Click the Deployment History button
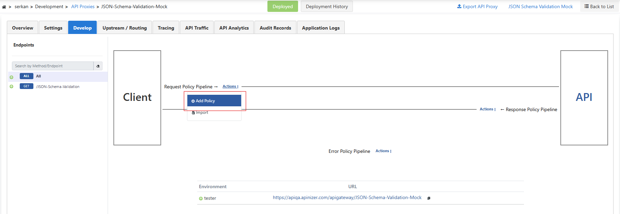620x214 pixels. 327,6
